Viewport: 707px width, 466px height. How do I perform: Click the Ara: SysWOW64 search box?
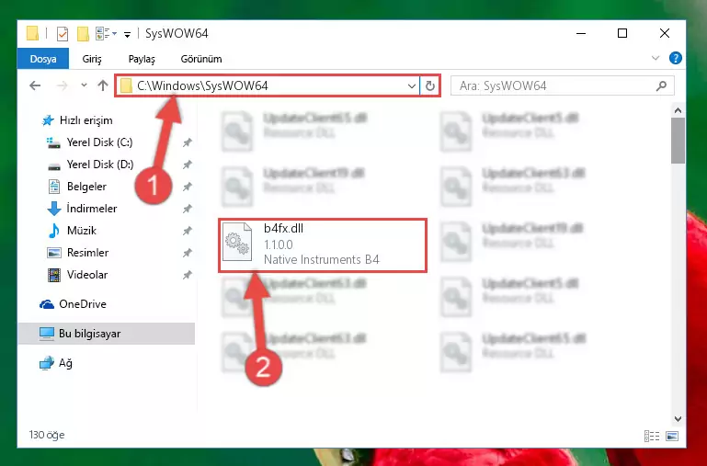563,85
